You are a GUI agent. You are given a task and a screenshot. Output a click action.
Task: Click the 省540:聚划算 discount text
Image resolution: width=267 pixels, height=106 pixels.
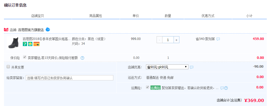[205, 39]
